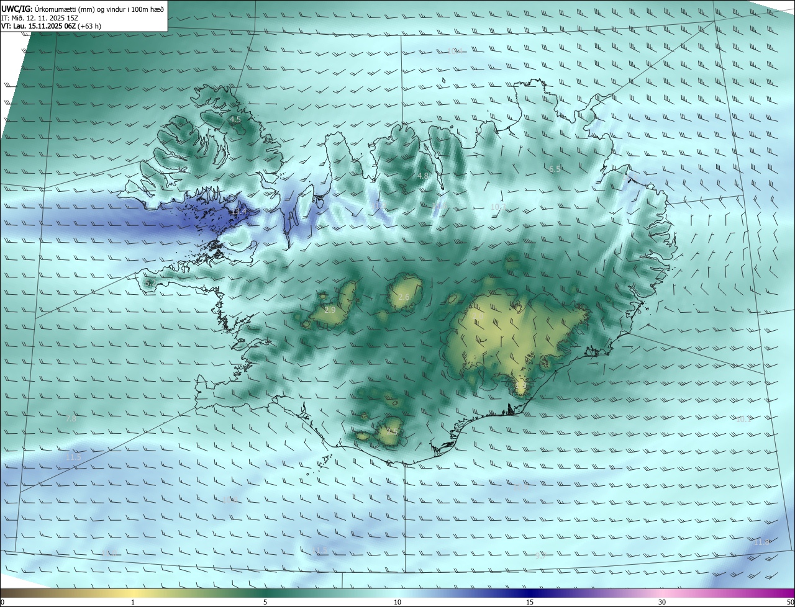Screen dimensions: 795x607
Task: Click the 6.5 value in northeast Iceland
Action: click(x=555, y=169)
